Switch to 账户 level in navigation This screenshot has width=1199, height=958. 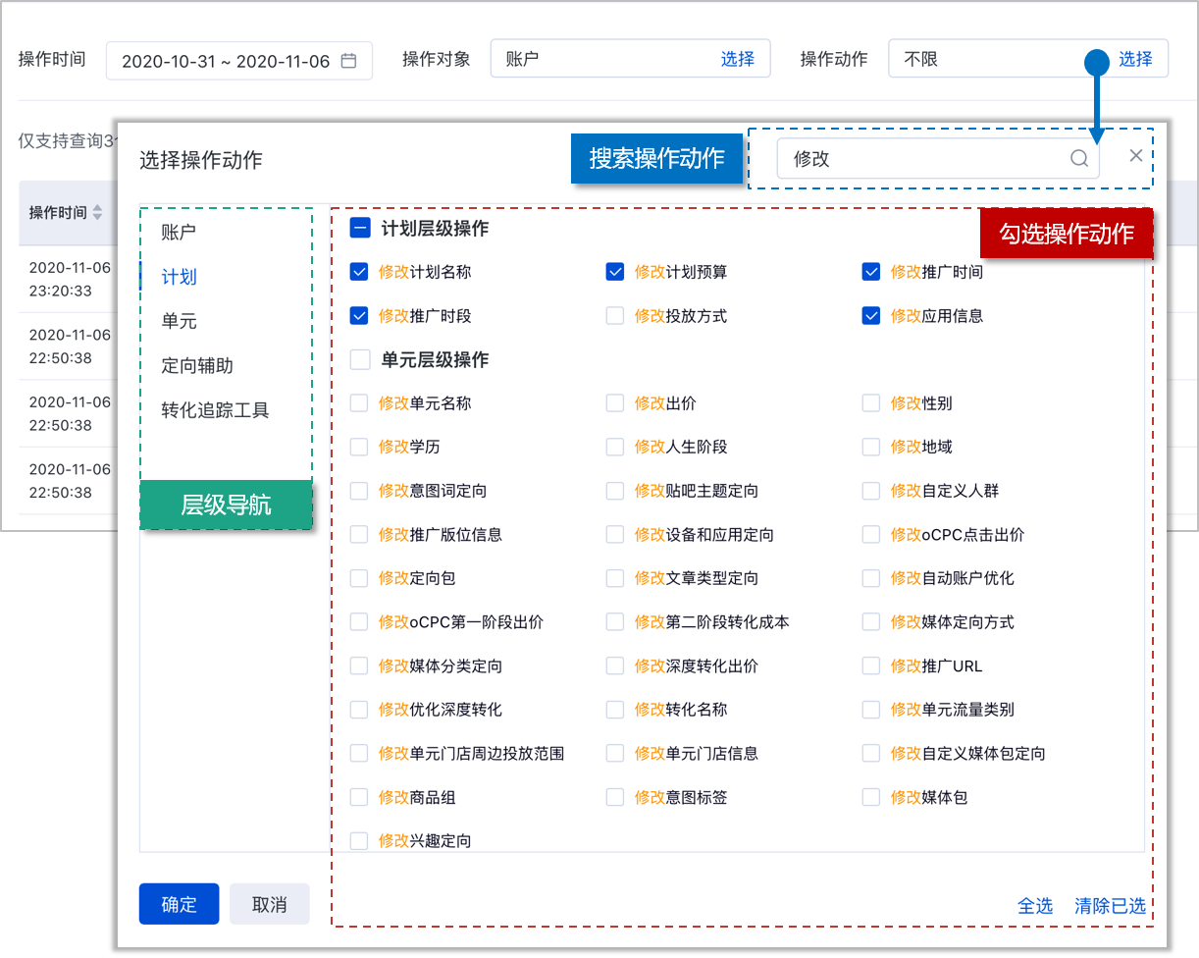click(x=179, y=233)
